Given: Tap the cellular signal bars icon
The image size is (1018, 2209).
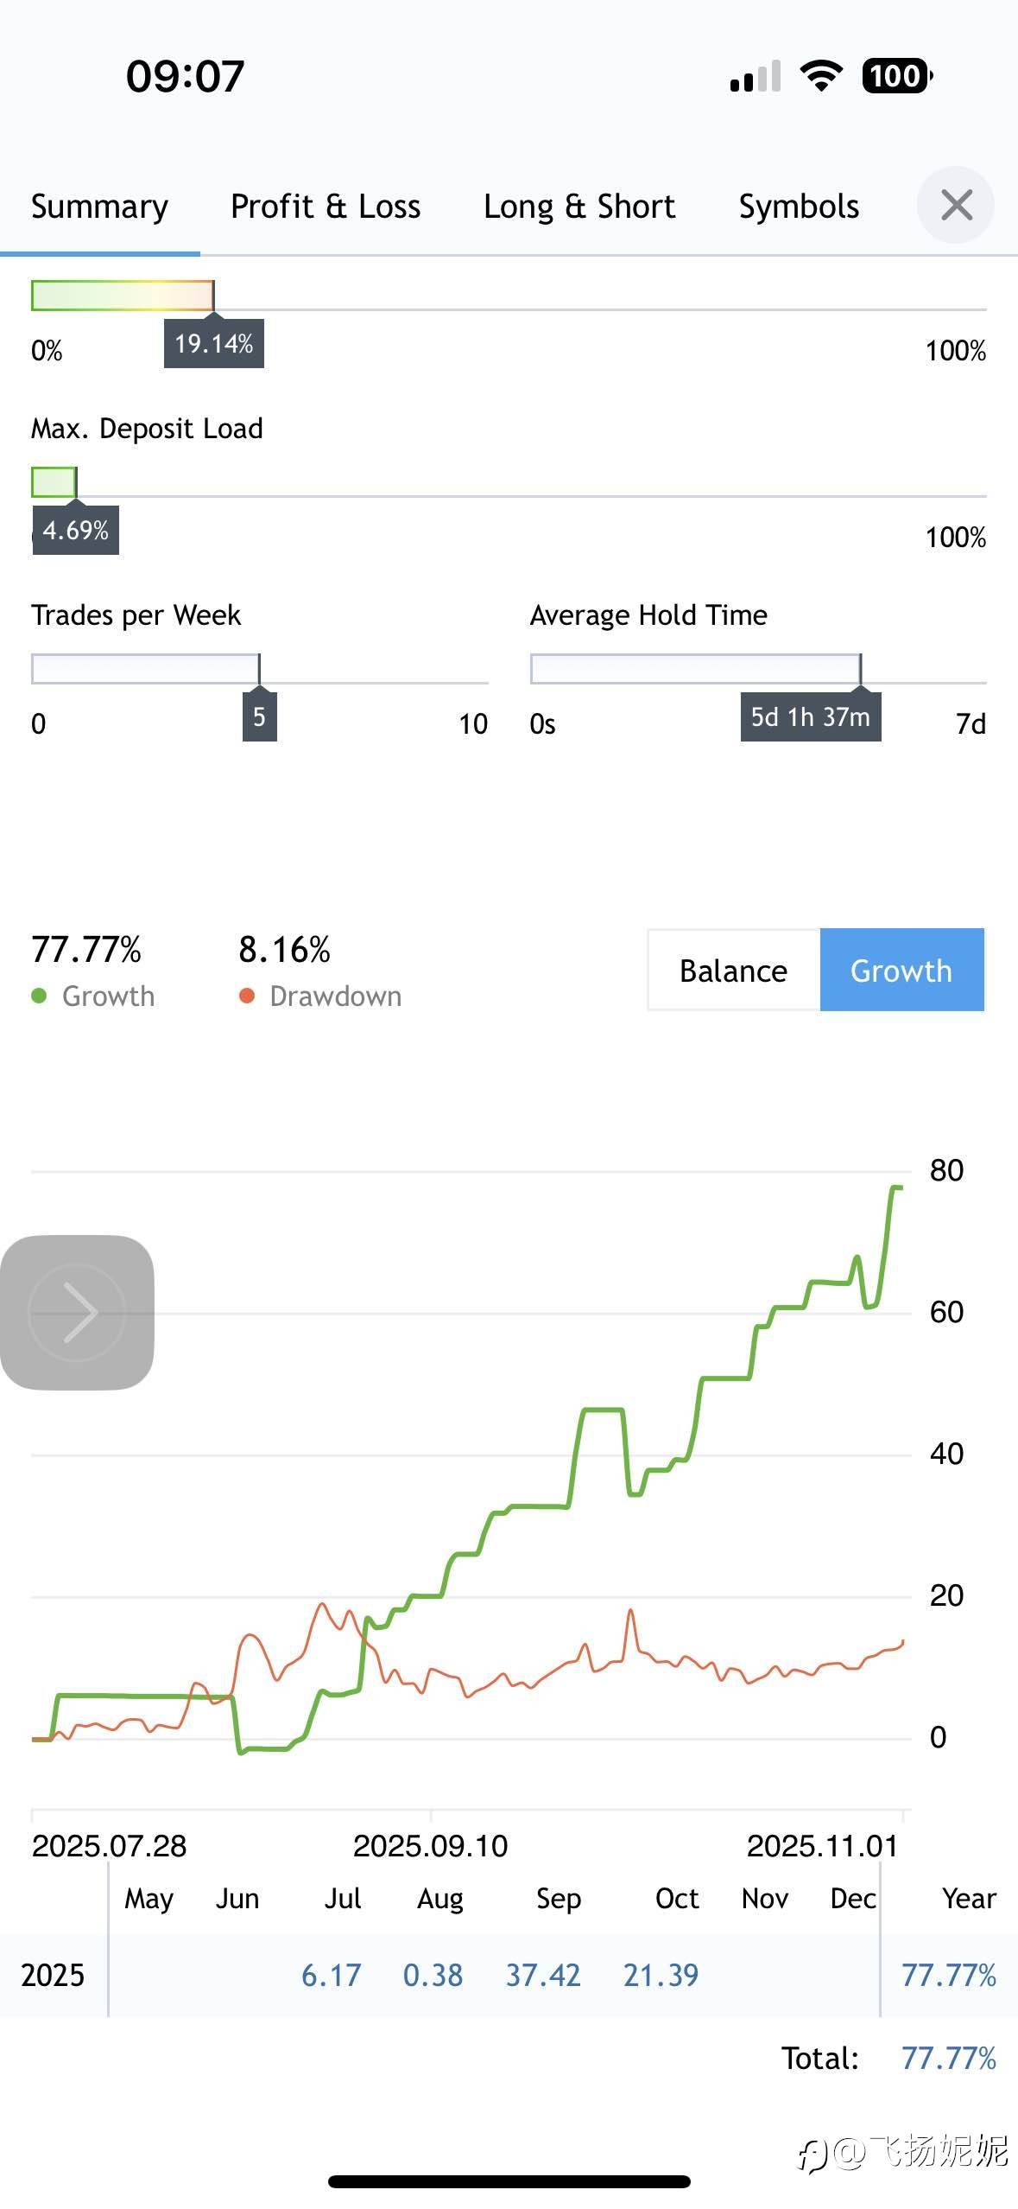Looking at the screenshot, I should point(755,76).
